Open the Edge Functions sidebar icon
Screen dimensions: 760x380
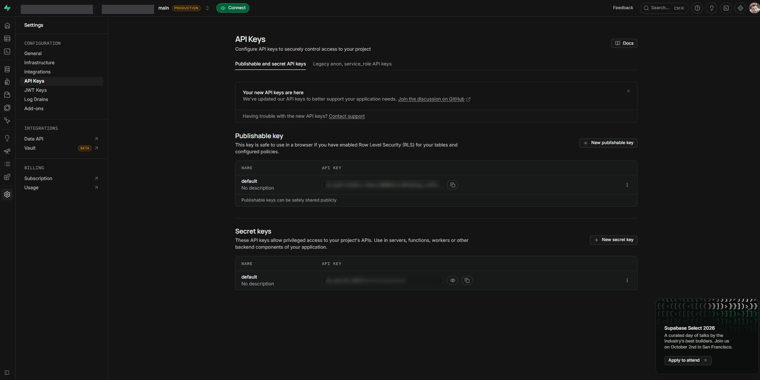click(x=7, y=108)
